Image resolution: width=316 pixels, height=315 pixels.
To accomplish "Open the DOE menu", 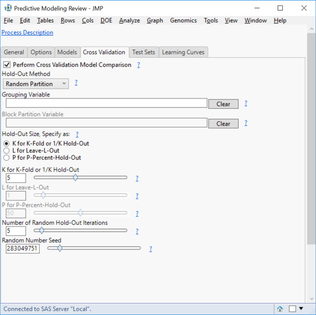I will tap(106, 20).
